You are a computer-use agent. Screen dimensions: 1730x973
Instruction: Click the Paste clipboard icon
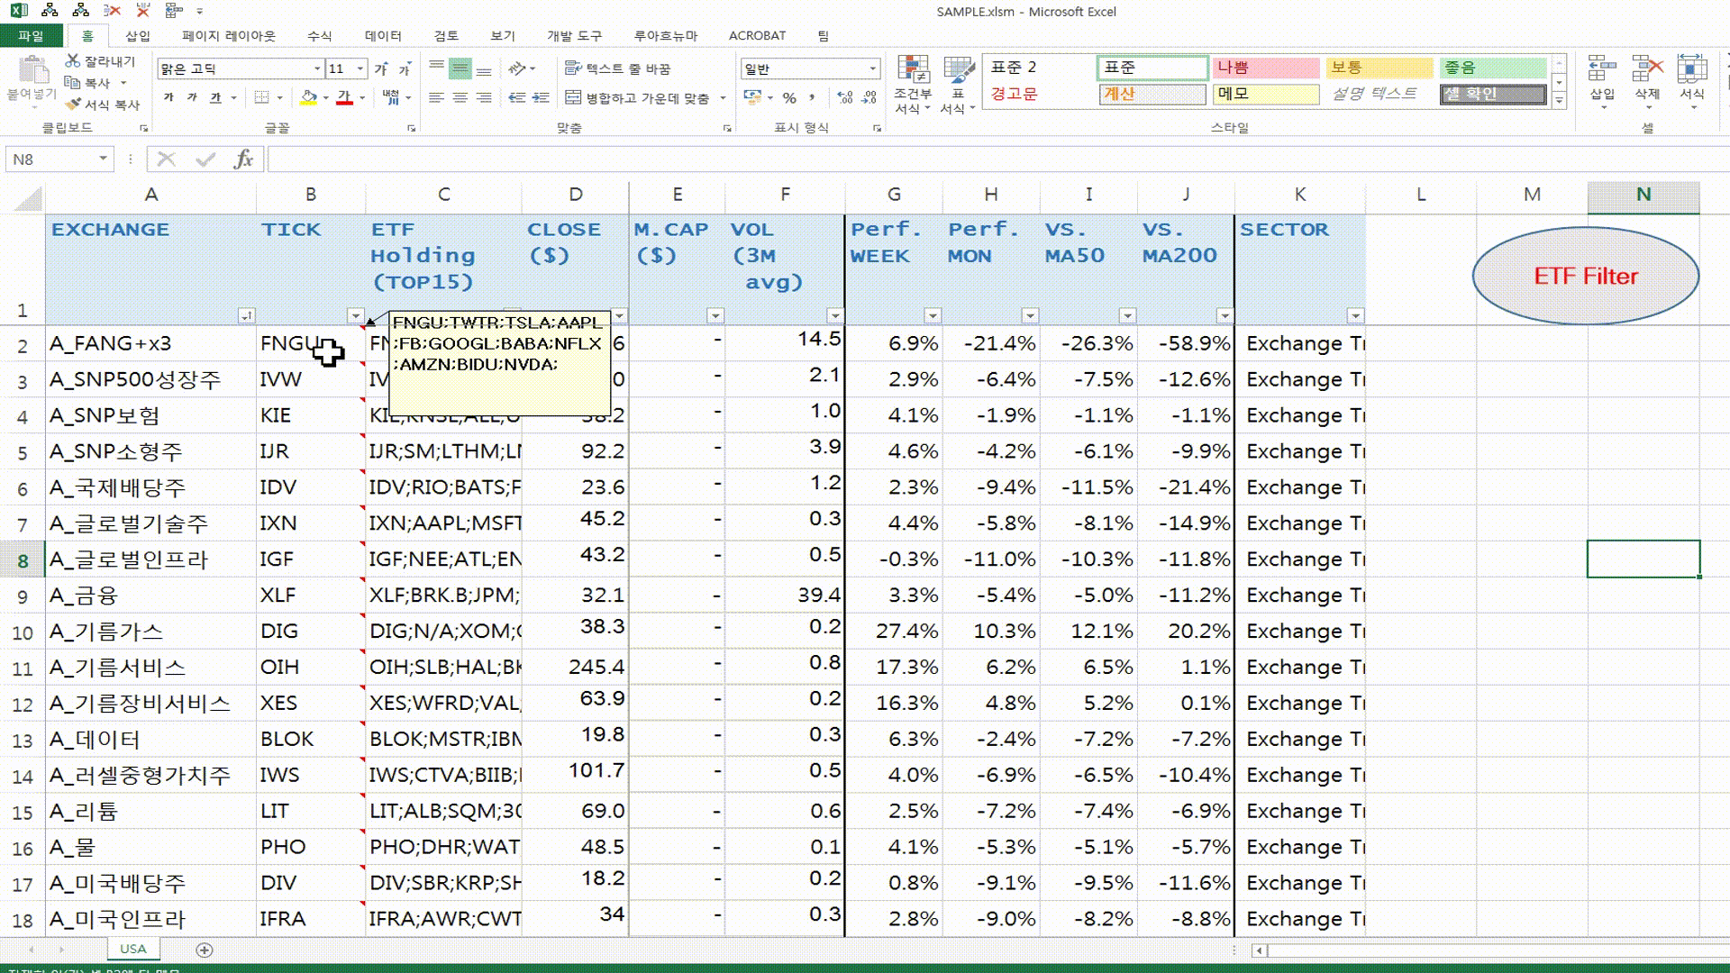(32, 70)
